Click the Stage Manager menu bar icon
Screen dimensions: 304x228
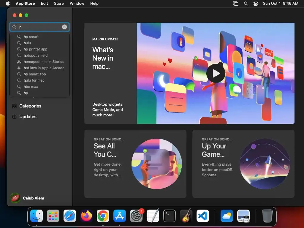(235, 3)
